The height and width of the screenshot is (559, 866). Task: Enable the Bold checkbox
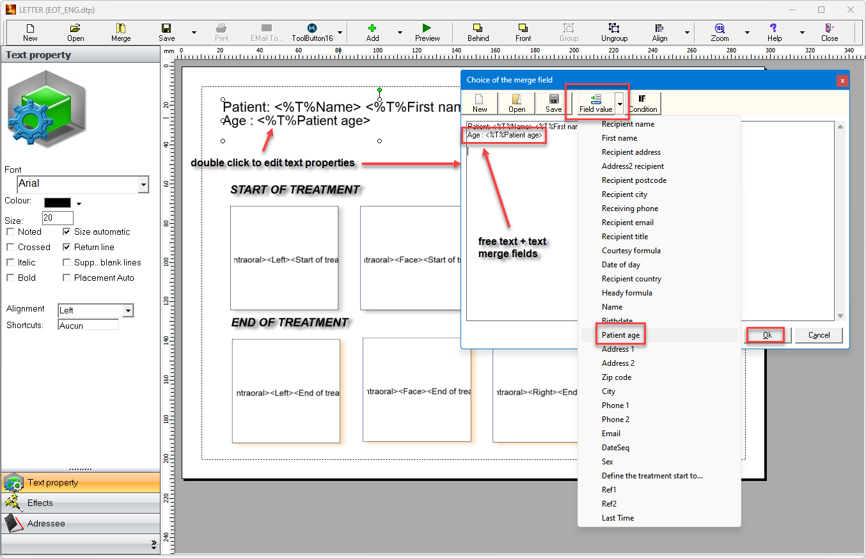tap(11, 278)
